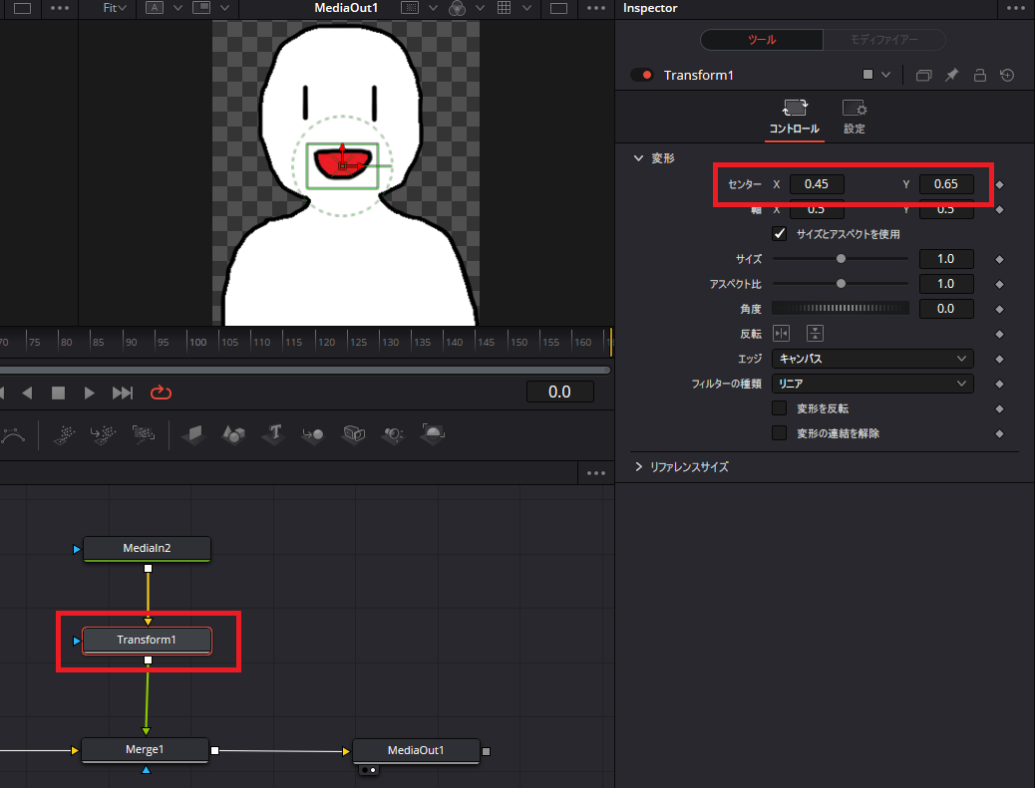Click the play forward button
Screen dimensions: 1035x788
tap(89, 394)
